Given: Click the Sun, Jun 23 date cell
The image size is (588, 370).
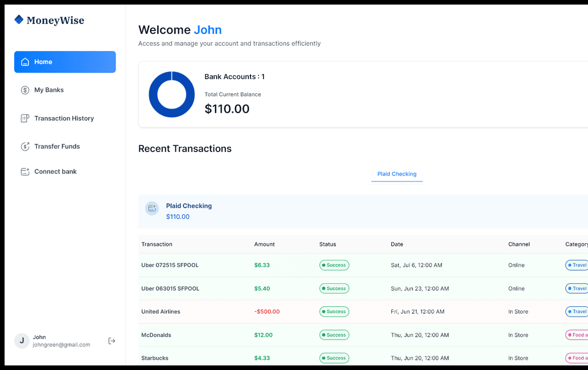Looking at the screenshot, I should pyautogui.click(x=420, y=289).
